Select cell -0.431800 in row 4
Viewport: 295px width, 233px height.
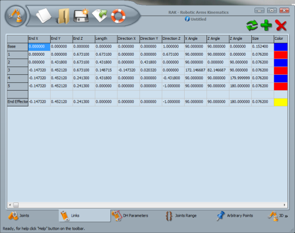(x=173, y=79)
